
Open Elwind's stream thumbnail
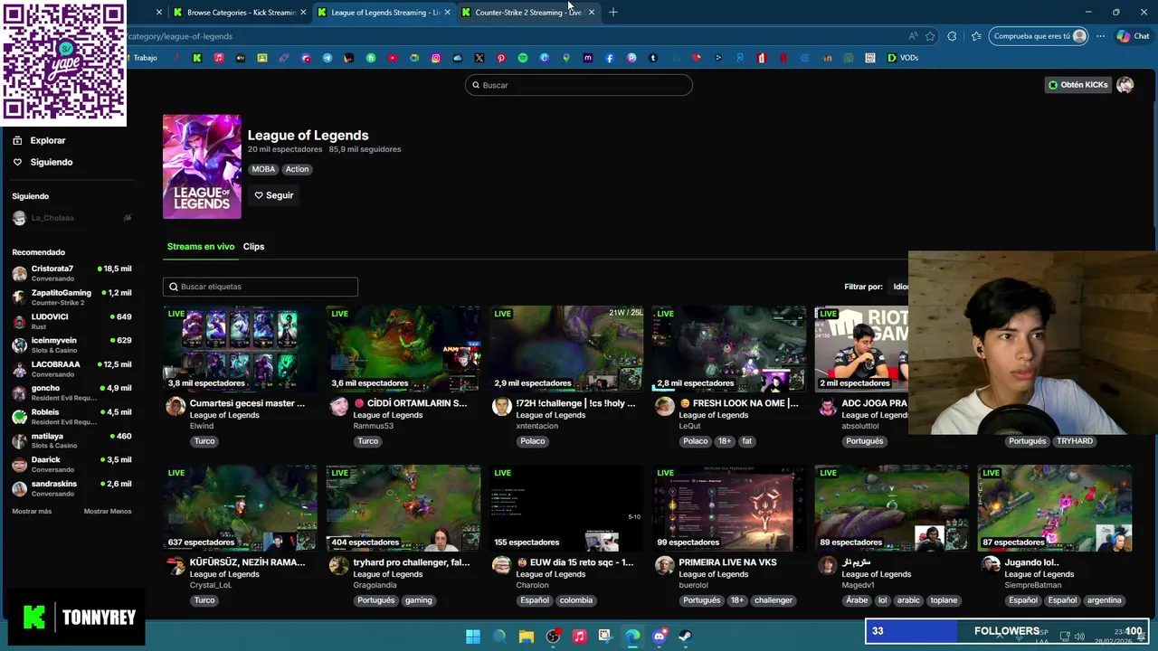click(x=240, y=349)
